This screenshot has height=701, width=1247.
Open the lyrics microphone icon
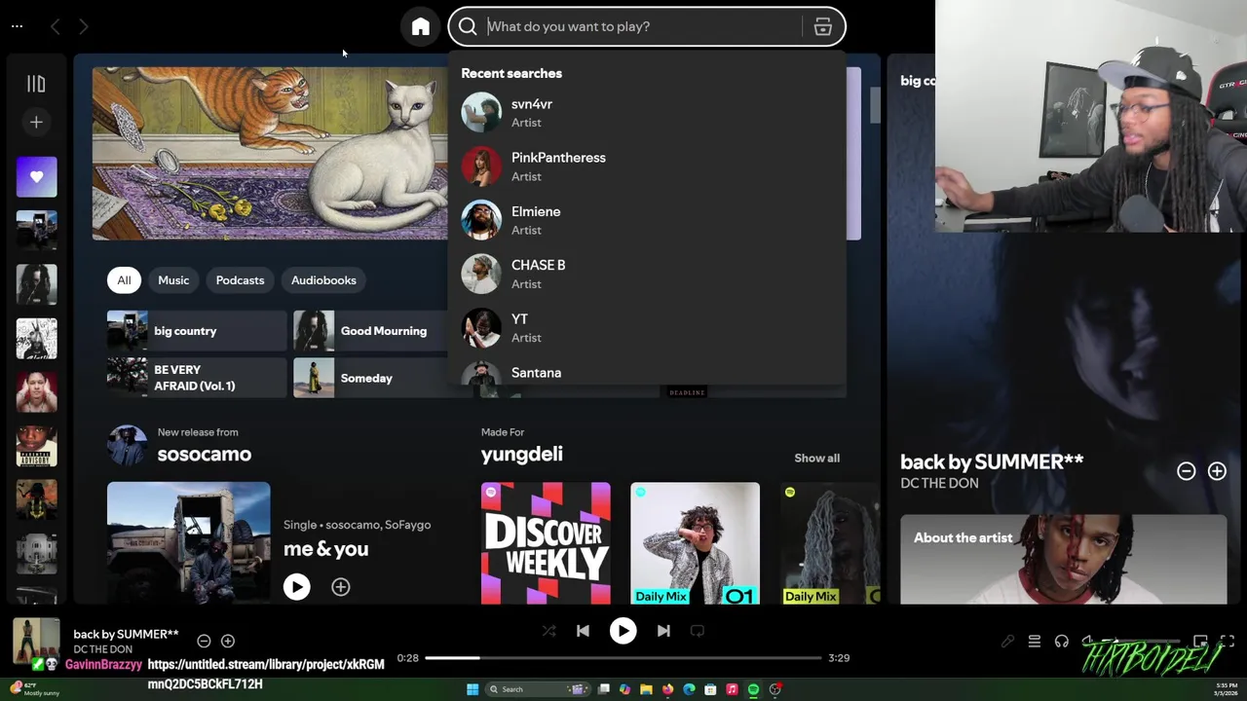coord(1007,642)
